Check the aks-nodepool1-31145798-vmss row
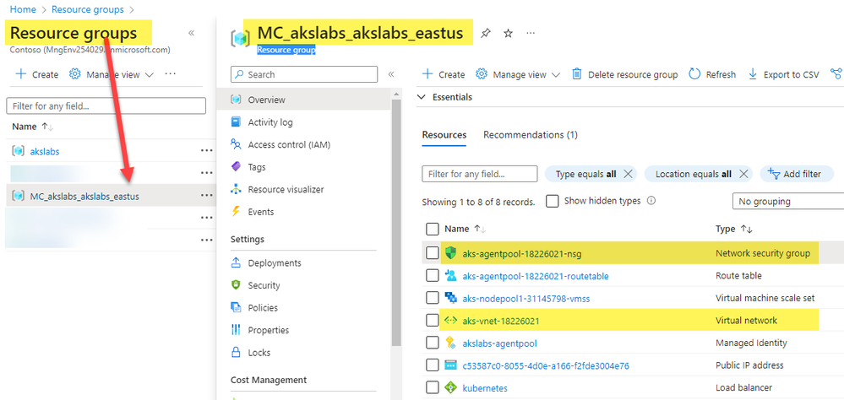Image resolution: width=844 pixels, height=400 pixels. click(x=433, y=298)
